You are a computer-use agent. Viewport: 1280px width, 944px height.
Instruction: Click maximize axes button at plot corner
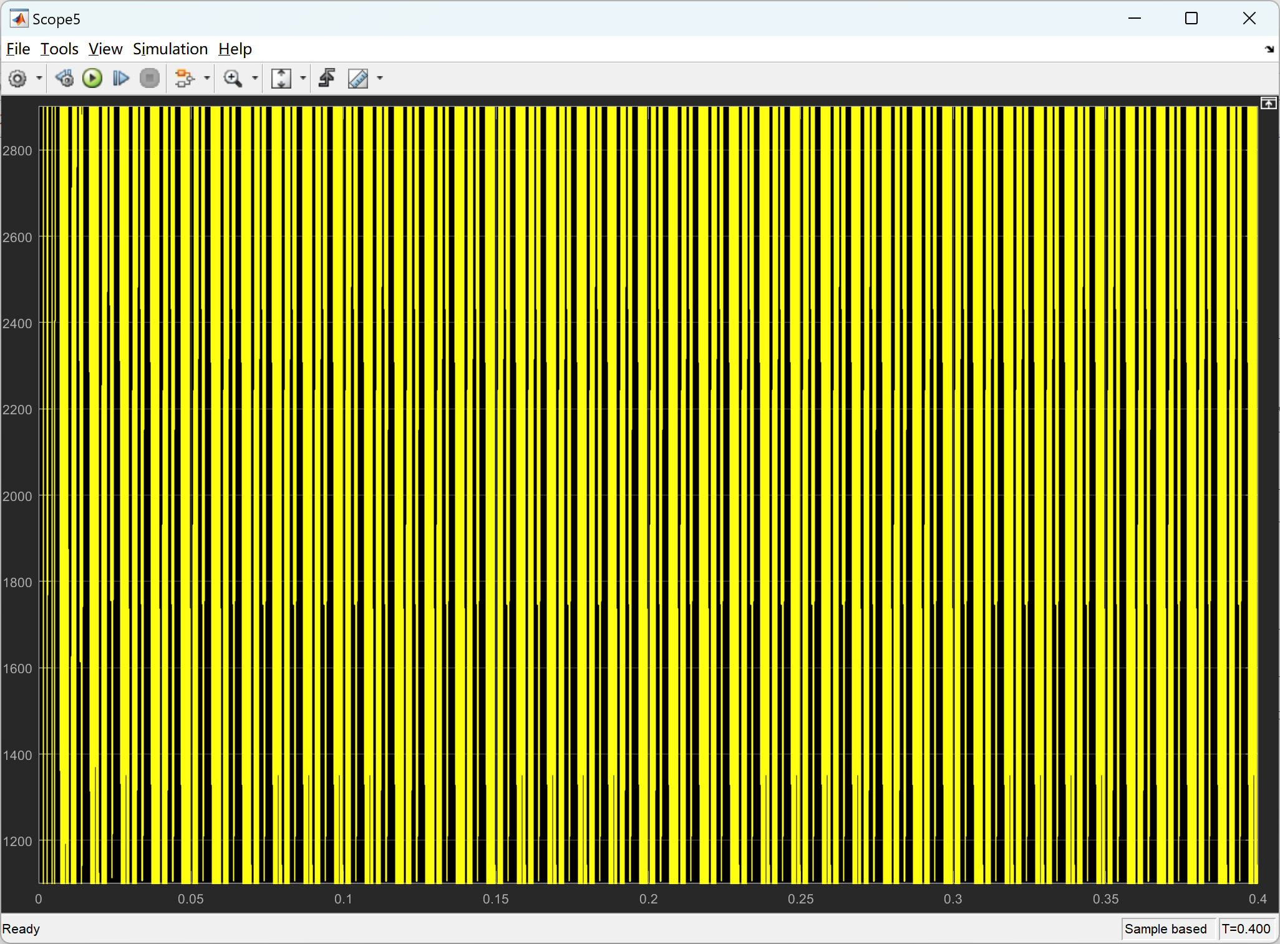[1268, 104]
